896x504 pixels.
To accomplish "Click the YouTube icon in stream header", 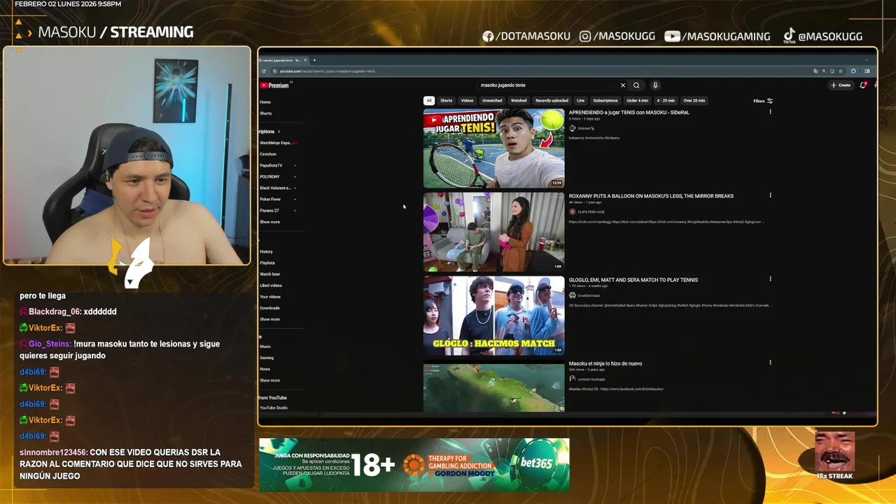I will coord(672,36).
